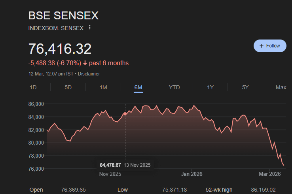Image resolution: width=292 pixels, height=194 pixels.
Task: Click the INDEXBOM: SENSEX ticker label
Action: point(56,28)
